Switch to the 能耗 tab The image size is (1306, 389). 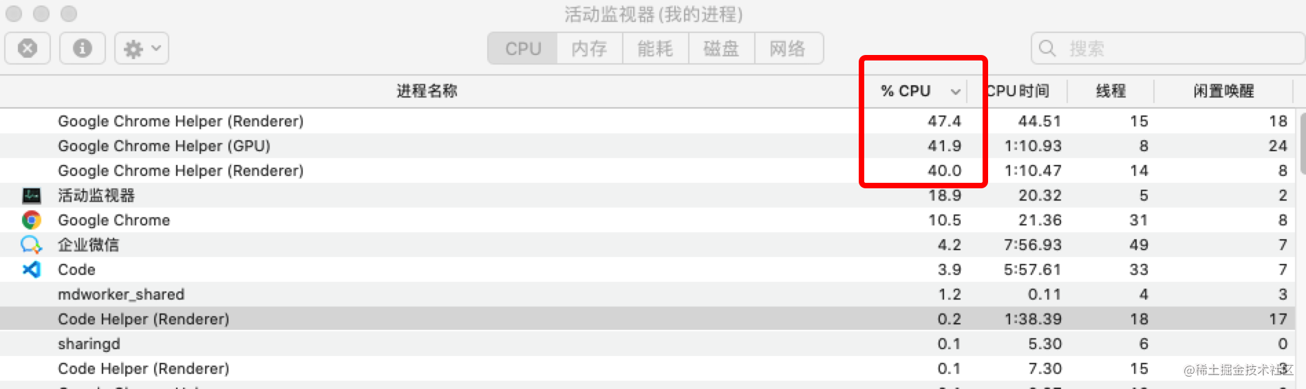pyautogui.click(x=655, y=48)
